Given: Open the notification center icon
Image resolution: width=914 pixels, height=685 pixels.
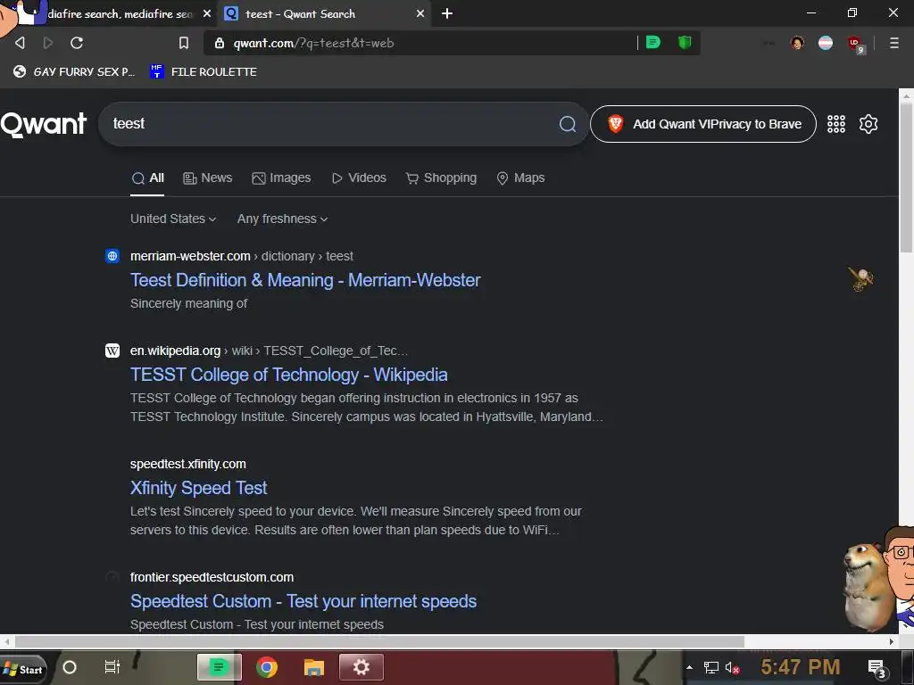Looking at the screenshot, I should click(877, 669).
